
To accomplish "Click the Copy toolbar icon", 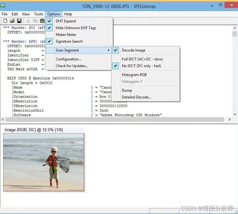I will click(35, 21).
